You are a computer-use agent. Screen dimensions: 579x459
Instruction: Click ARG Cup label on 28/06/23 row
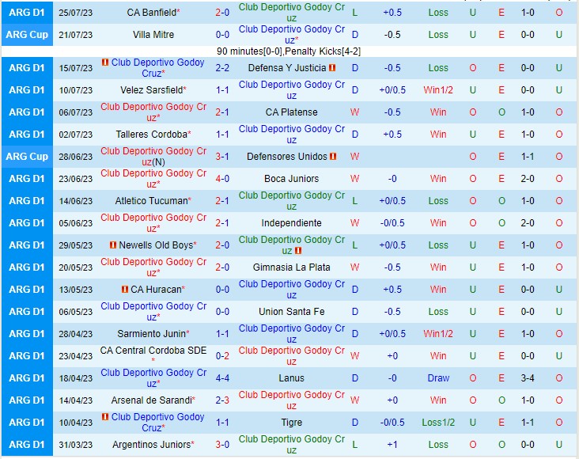pyautogui.click(x=27, y=157)
